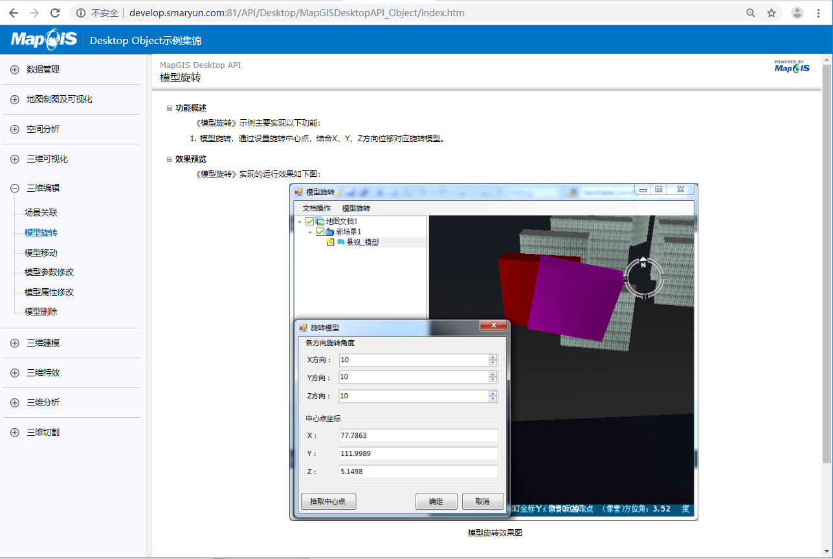Click the MapGIS logo in the header
This screenshot has height=559, width=833.
tap(44, 40)
